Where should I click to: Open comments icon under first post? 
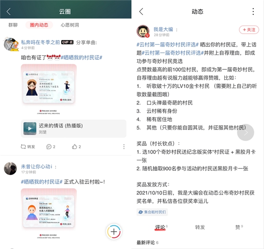(51, 146)
